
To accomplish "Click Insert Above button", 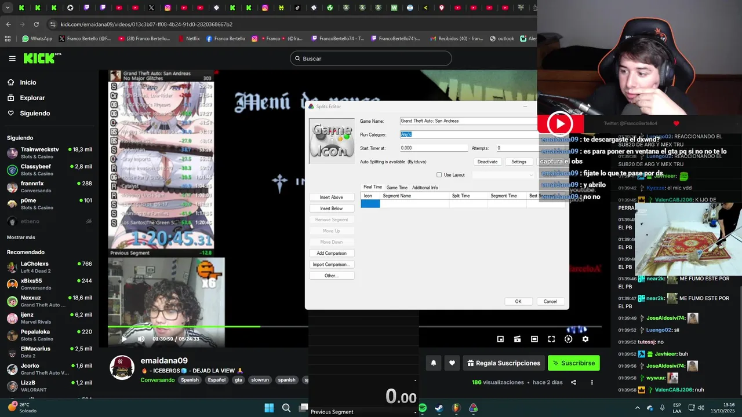I will [x=332, y=197].
